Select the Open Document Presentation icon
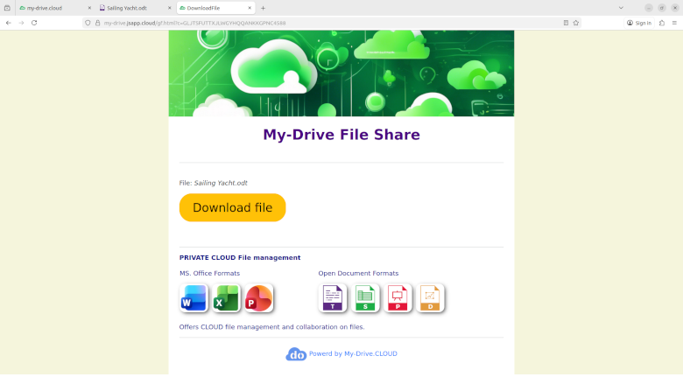 click(398, 298)
